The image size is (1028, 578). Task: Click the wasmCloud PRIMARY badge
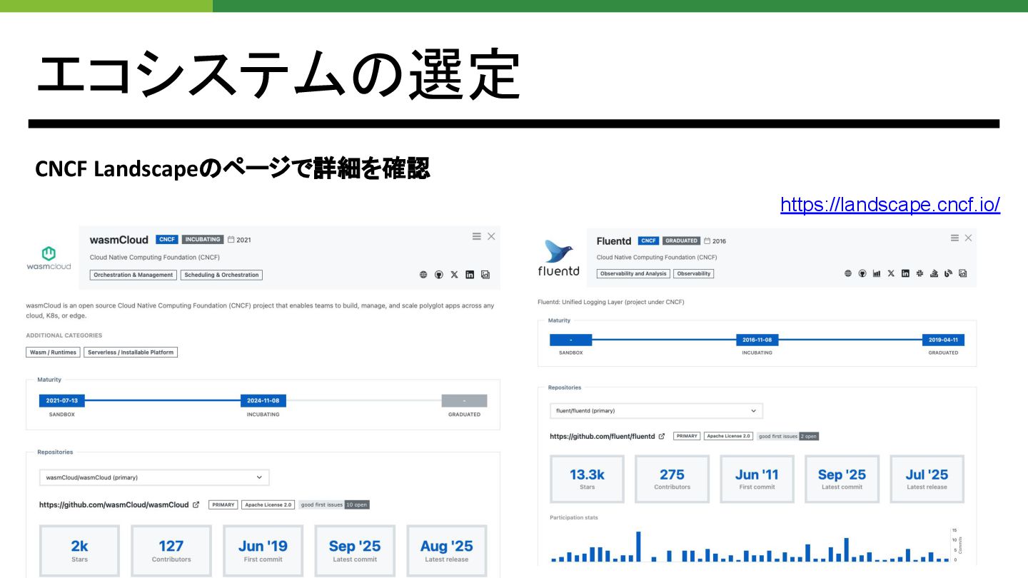pos(223,505)
